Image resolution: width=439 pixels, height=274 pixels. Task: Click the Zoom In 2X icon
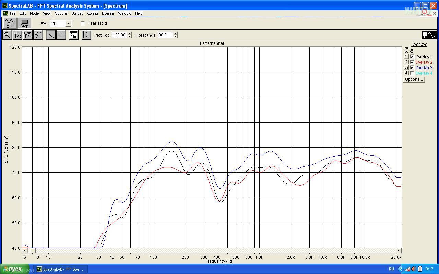(17, 35)
